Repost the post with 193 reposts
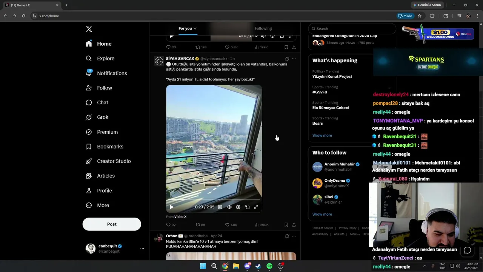This screenshot has width=483, height=272. [201, 47]
